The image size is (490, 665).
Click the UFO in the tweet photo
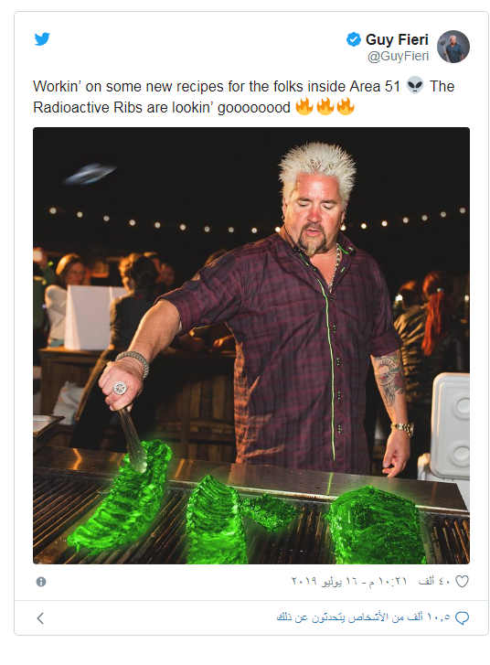(x=90, y=174)
